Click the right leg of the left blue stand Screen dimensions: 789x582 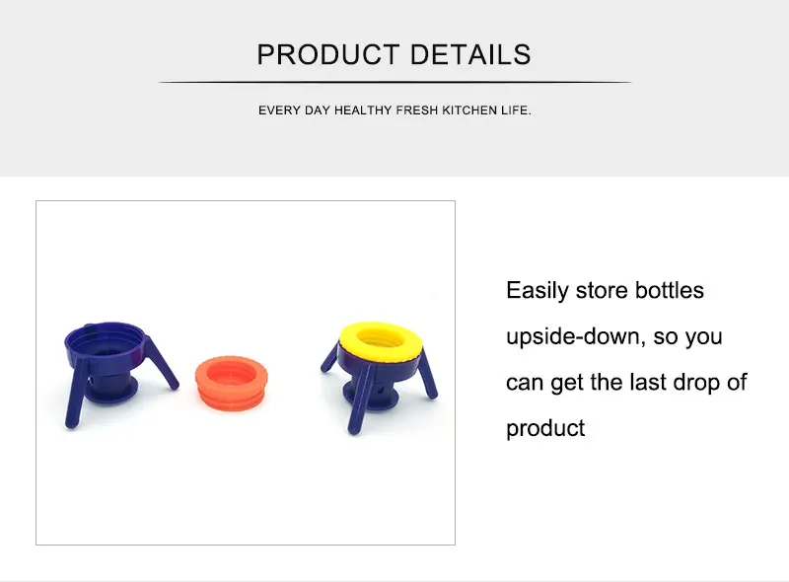point(162,362)
